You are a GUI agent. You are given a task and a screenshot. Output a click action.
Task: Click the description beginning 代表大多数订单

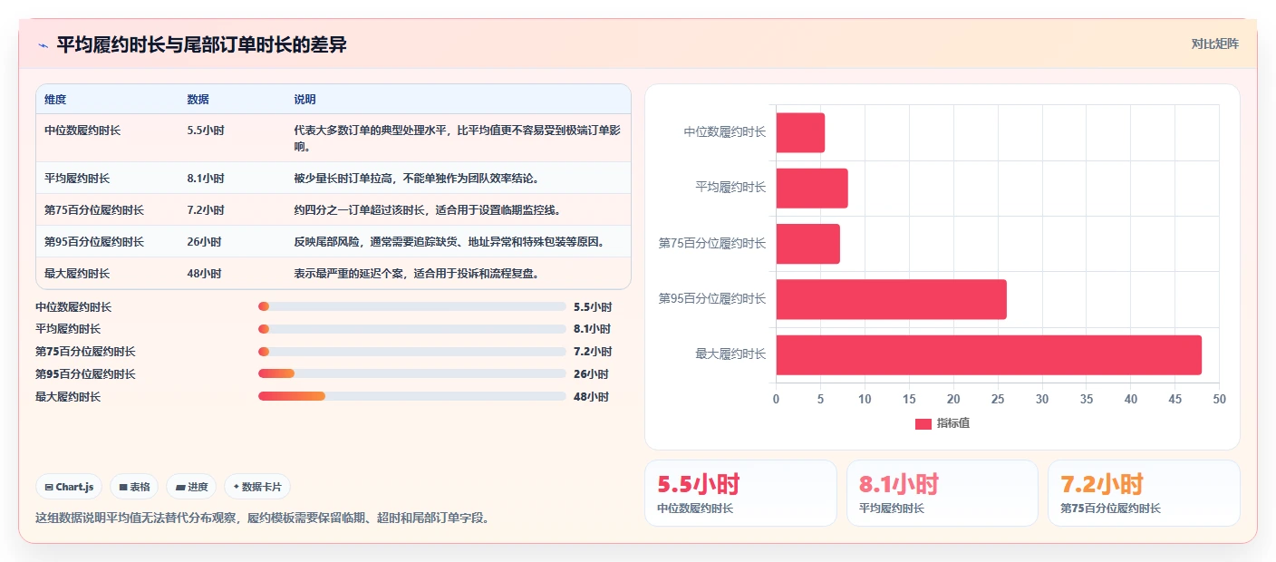click(x=458, y=139)
